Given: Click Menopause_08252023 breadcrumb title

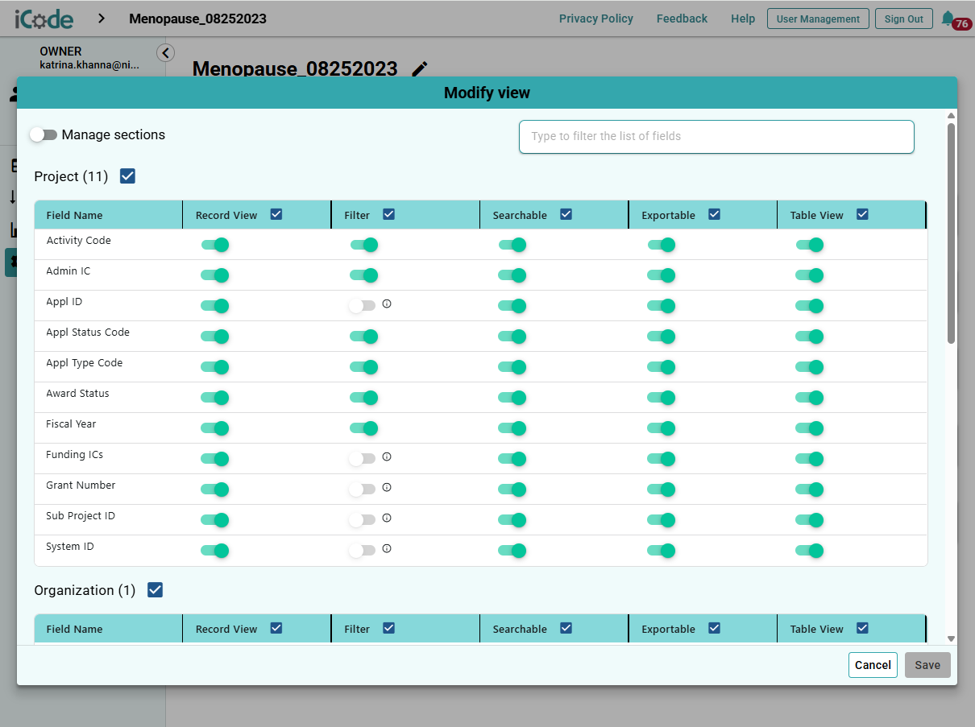Looking at the screenshot, I should click(x=197, y=19).
